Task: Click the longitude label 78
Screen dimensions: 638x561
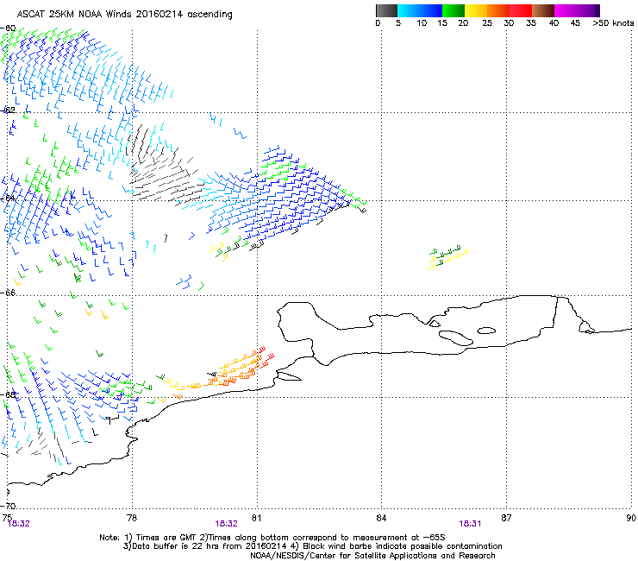Action: point(132,518)
